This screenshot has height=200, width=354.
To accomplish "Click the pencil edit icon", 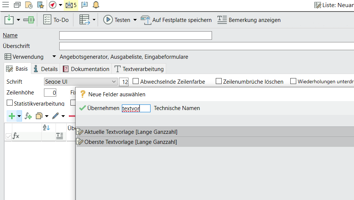I will 56,116.
